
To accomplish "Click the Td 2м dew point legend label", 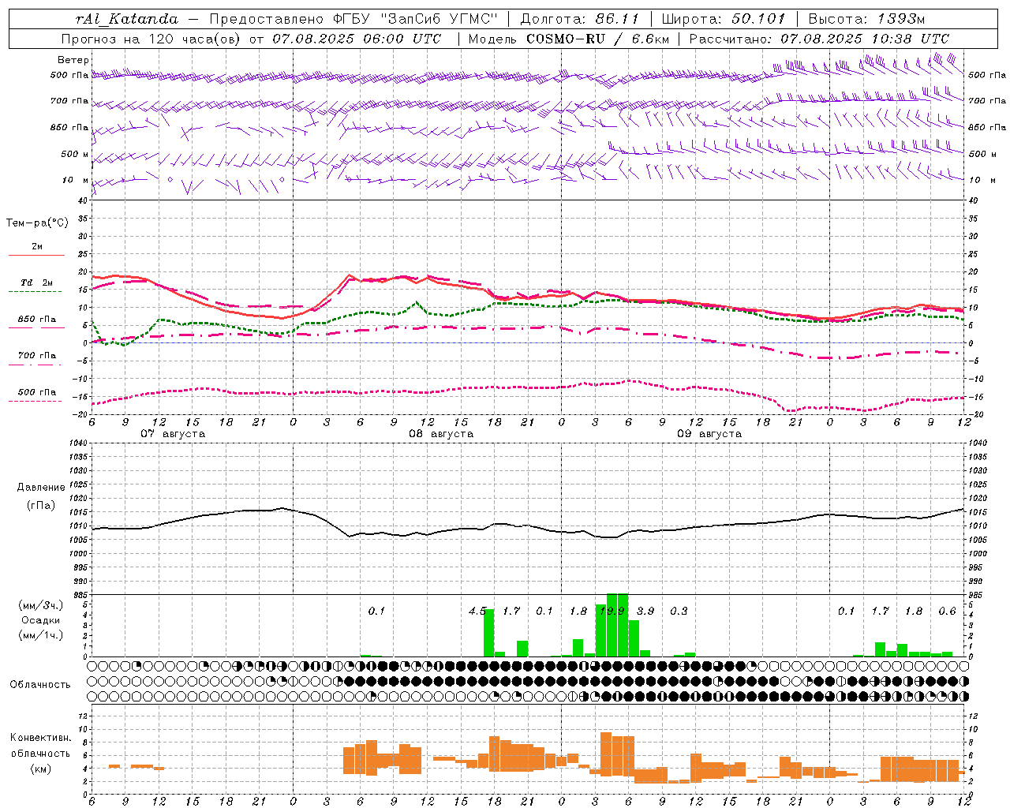I will tap(37, 282).
